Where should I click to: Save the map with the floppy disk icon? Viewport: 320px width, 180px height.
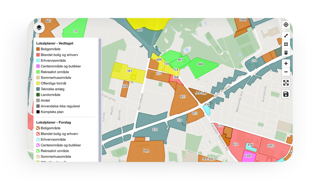pos(286,95)
